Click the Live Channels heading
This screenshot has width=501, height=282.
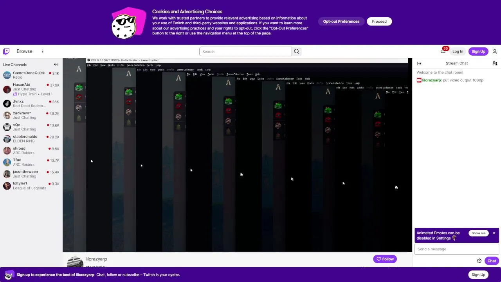(15, 65)
